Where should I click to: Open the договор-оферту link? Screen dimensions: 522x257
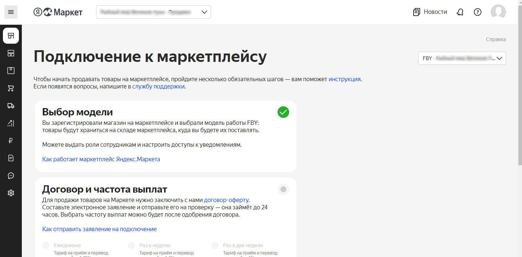(x=226, y=200)
